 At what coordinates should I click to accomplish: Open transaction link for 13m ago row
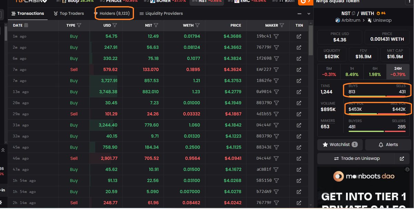tap(299, 92)
